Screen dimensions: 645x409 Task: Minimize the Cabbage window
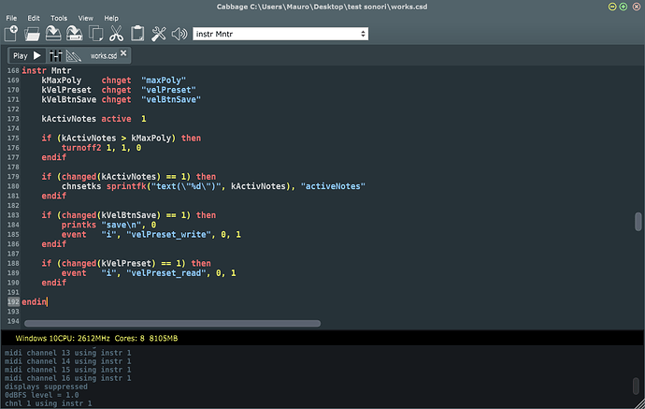(x=612, y=7)
